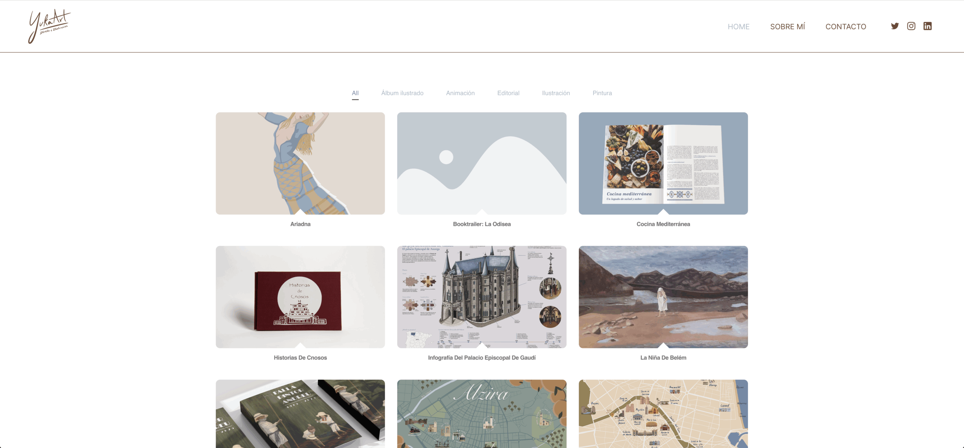Select the All filter tab
Viewport: 964px width, 448px height.
tap(355, 93)
